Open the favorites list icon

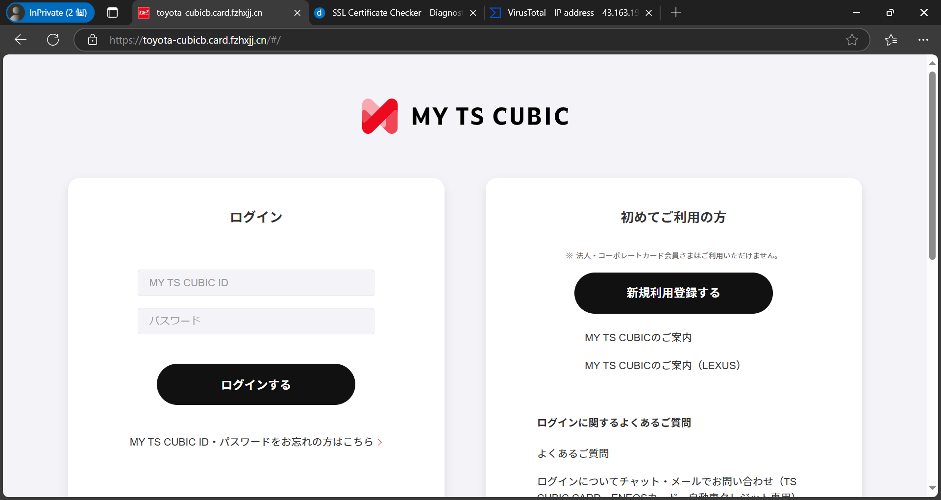[891, 40]
